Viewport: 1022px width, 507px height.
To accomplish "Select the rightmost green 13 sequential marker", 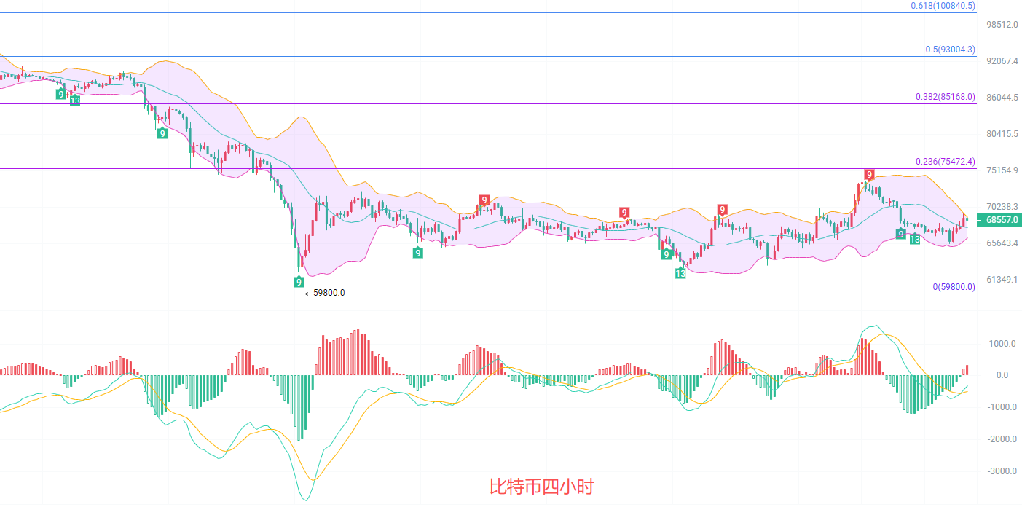I will 914,239.
